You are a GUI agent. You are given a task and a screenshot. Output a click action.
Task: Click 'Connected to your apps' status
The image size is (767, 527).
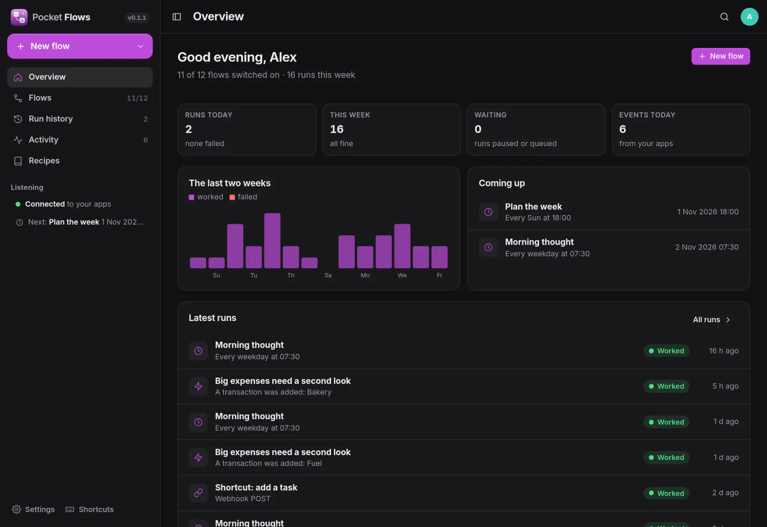pos(63,204)
